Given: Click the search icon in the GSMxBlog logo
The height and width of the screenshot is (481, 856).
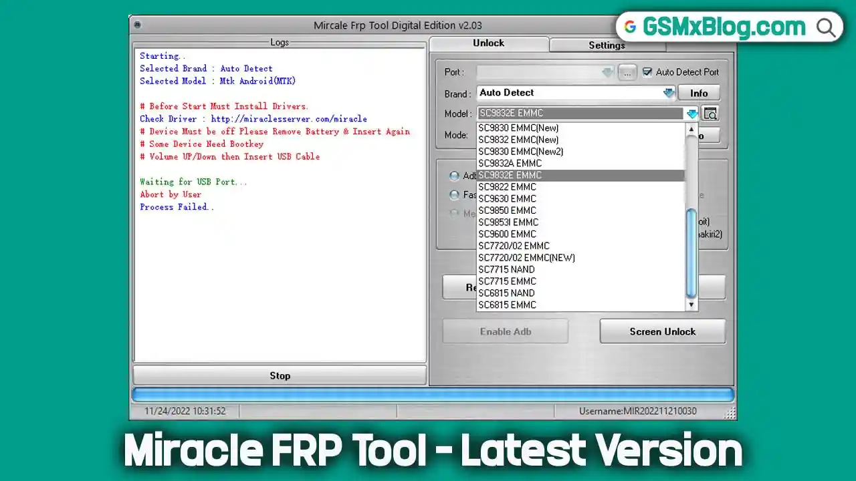Looking at the screenshot, I should (x=826, y=27).
